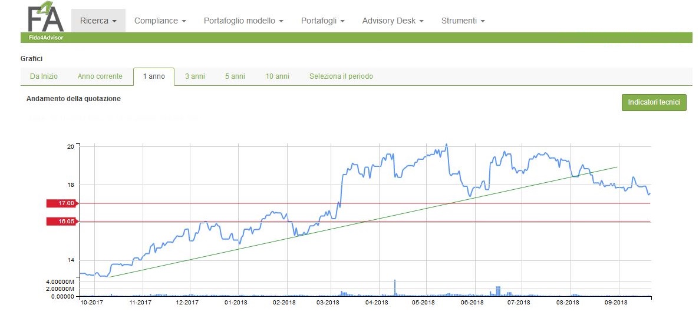Viewport: 699px width, 325px height.
Task: Click the Indicatori tecnici button
Action: [x=654, y=102]
